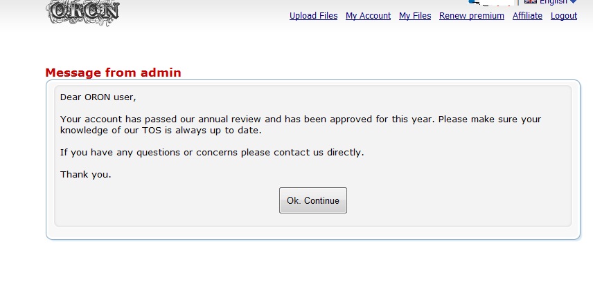Go to My Account

pyautogui.click(x=368, y=16)
